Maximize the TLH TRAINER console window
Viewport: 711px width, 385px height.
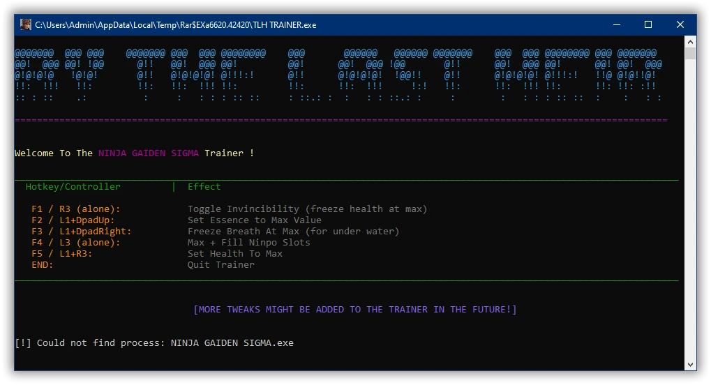(648, 24)
